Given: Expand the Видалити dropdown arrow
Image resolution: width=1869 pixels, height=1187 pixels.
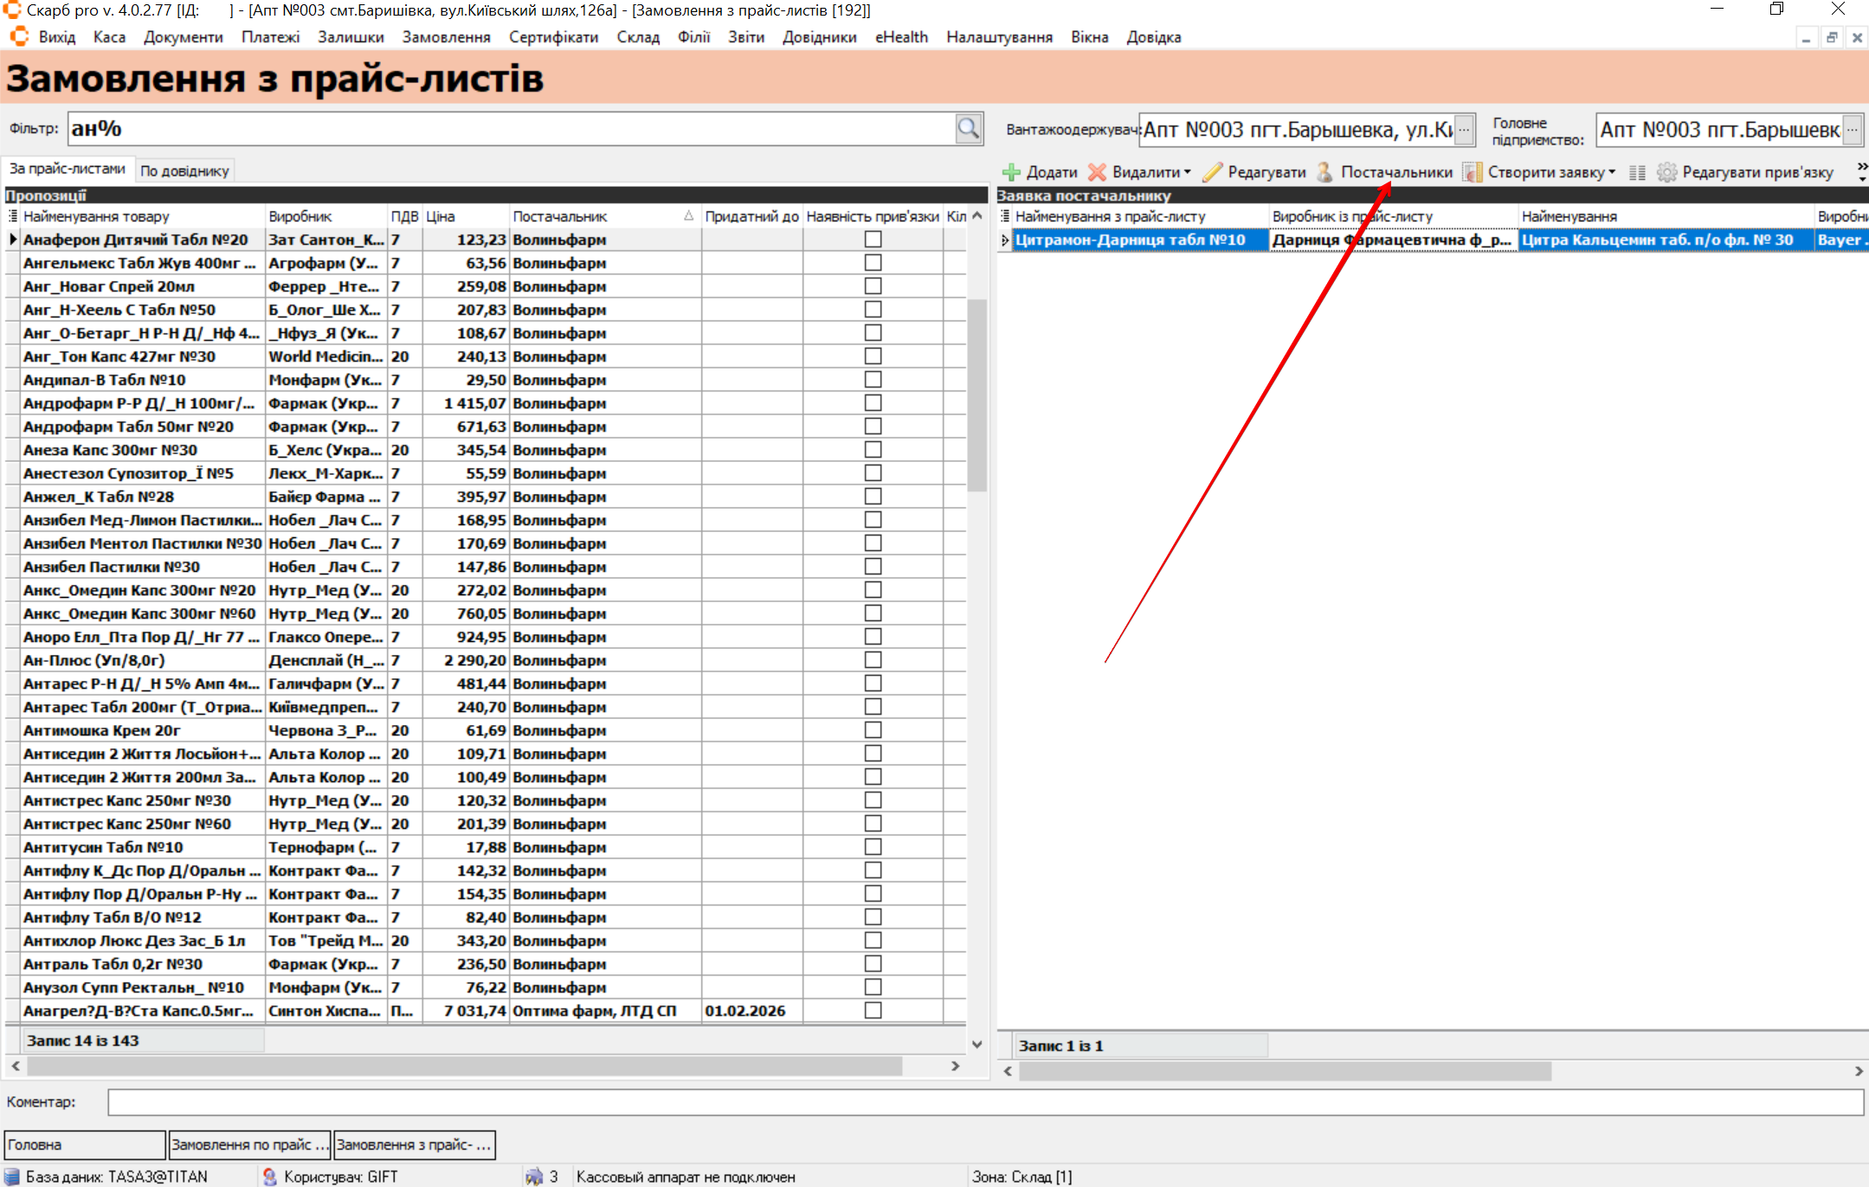Looking at the screenshot, I should (x=1188, y=172).
